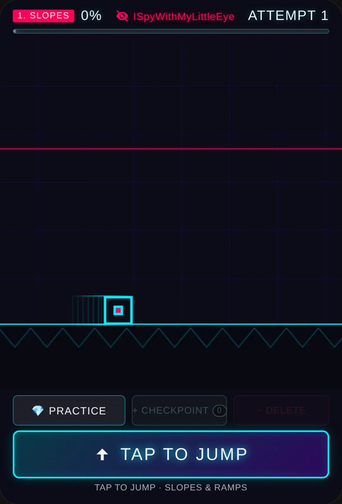
Task: Click the diamond icon on PRACTICE
Action: [38, 411]
